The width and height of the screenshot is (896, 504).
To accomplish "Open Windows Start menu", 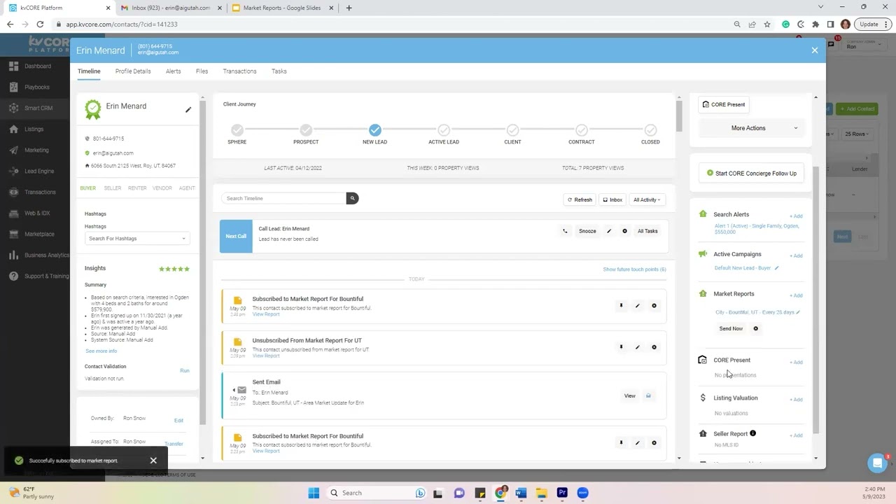I will click(x=313, y=493).
